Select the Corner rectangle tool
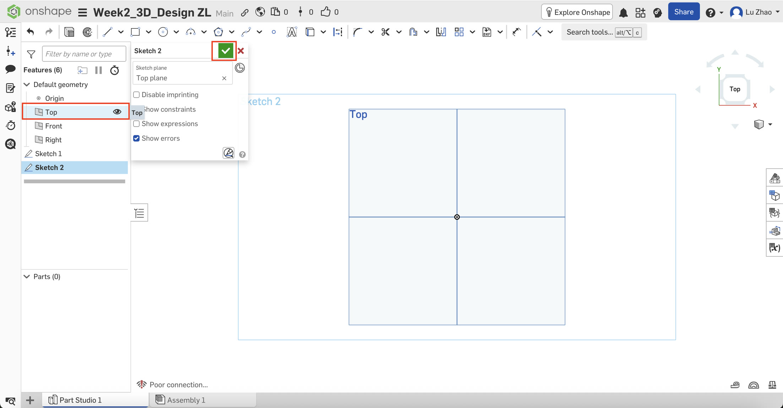Screen dimensions: 783x408 pyautogui.click(x=135, y=32)
